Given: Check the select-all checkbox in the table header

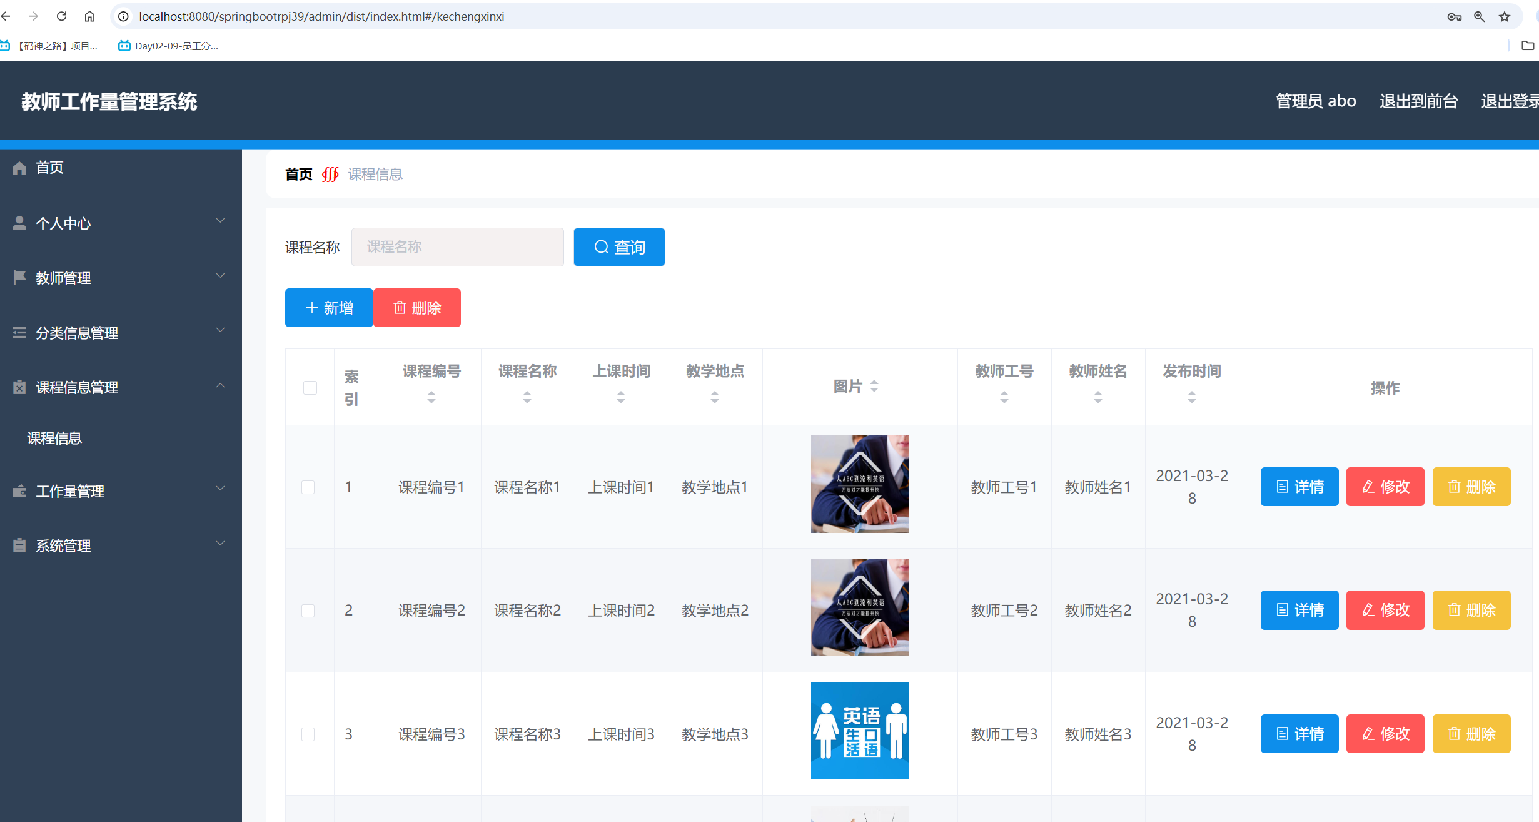Looking at the screenshot, I should coord(310,388).
